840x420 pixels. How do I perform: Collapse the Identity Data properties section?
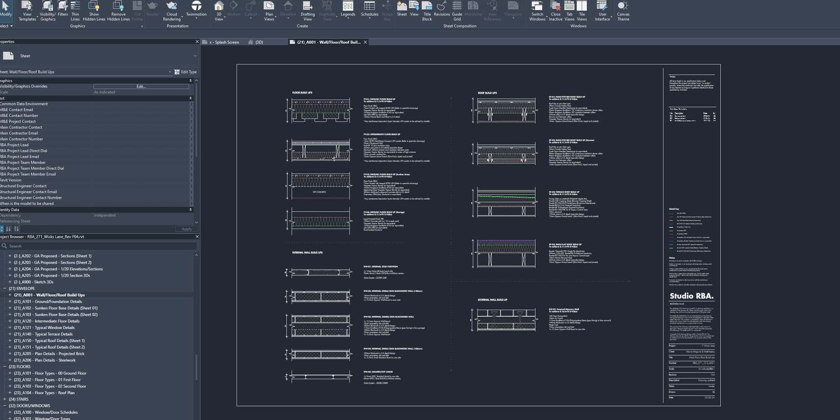pyautogui.click(x=190, y=210)
